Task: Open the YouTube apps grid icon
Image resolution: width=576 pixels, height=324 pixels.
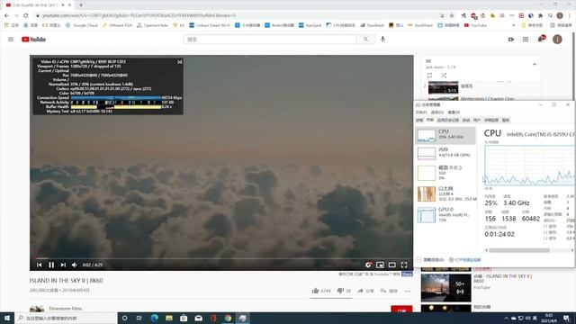Action: tap(526, 40)
